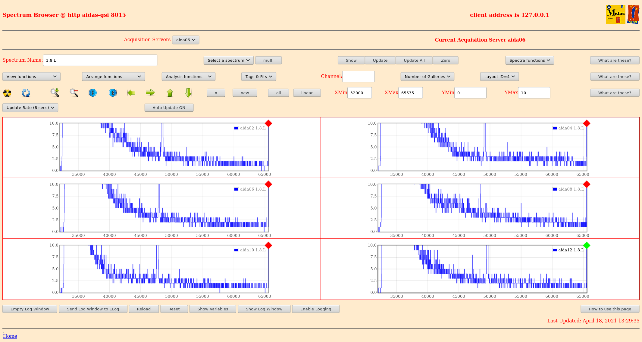The width and height of the screenshot is (642, 342).
Task: Follow the Home link
Action: point(10,336)
